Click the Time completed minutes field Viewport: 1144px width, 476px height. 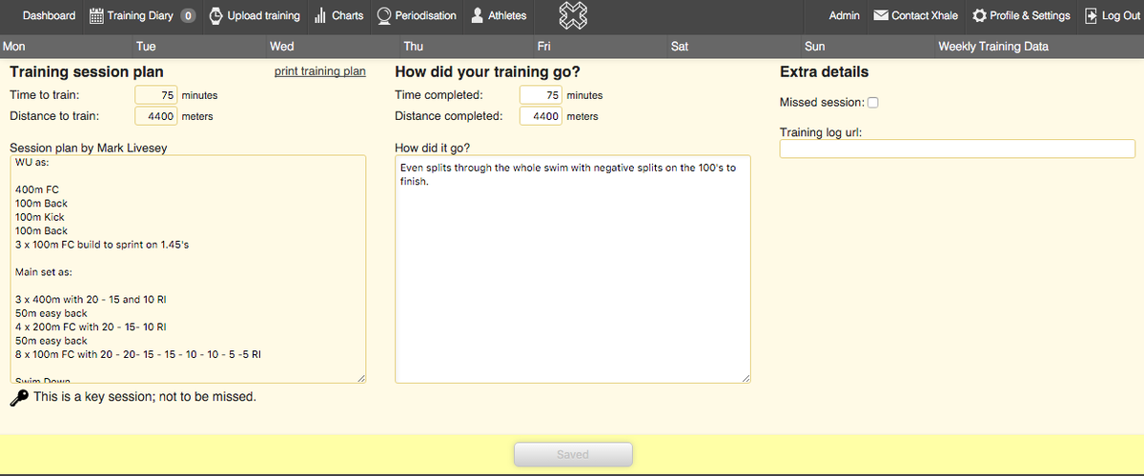point(541,95)
